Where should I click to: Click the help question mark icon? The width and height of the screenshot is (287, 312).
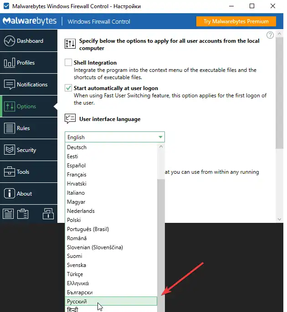coord(270,35)
